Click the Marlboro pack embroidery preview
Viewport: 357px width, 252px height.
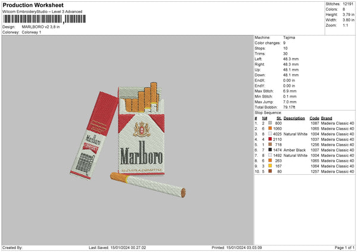pos(128,140)
